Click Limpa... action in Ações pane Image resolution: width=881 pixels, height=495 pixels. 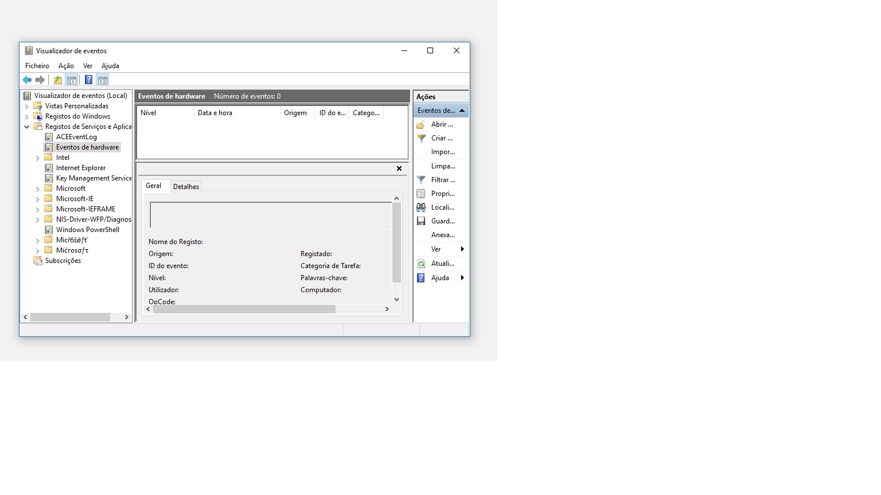[443, 166]
